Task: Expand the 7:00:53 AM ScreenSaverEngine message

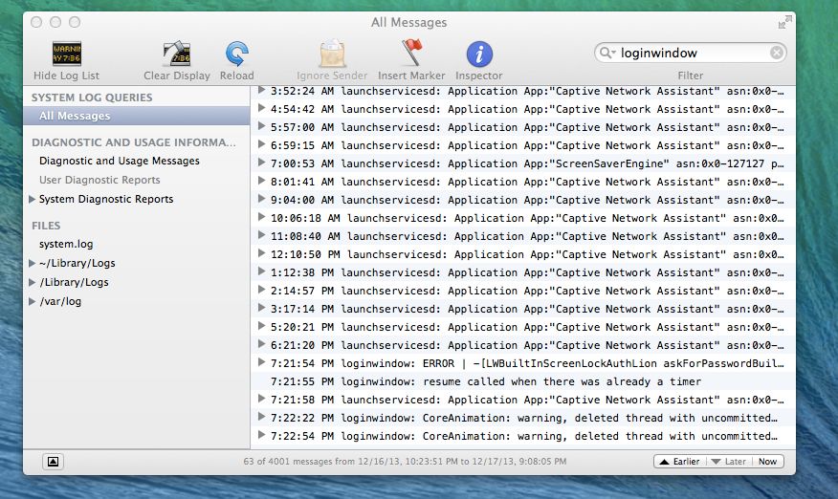Action: click(261, 163)
